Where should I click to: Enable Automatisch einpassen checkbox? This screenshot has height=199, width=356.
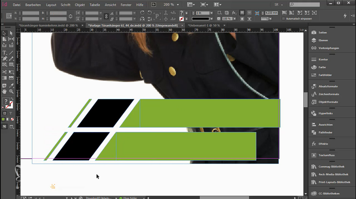tap(283, 19)
